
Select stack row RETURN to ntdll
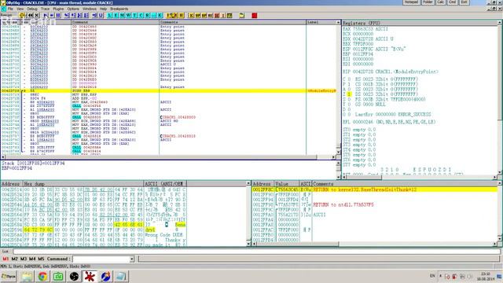click(375, 204)
